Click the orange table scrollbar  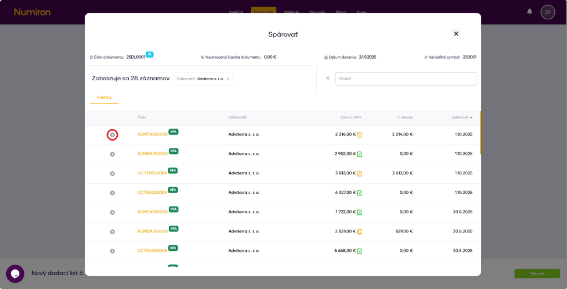[480, 133]
